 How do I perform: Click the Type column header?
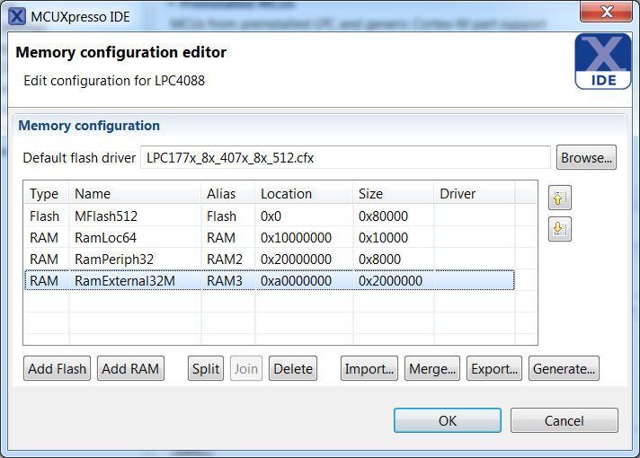click(46, 193)
